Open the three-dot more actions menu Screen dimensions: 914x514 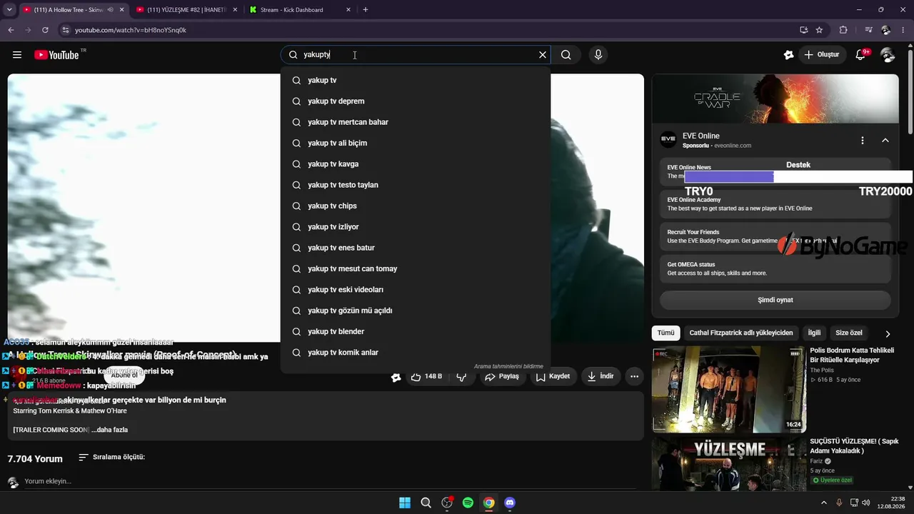coord(634,376)
